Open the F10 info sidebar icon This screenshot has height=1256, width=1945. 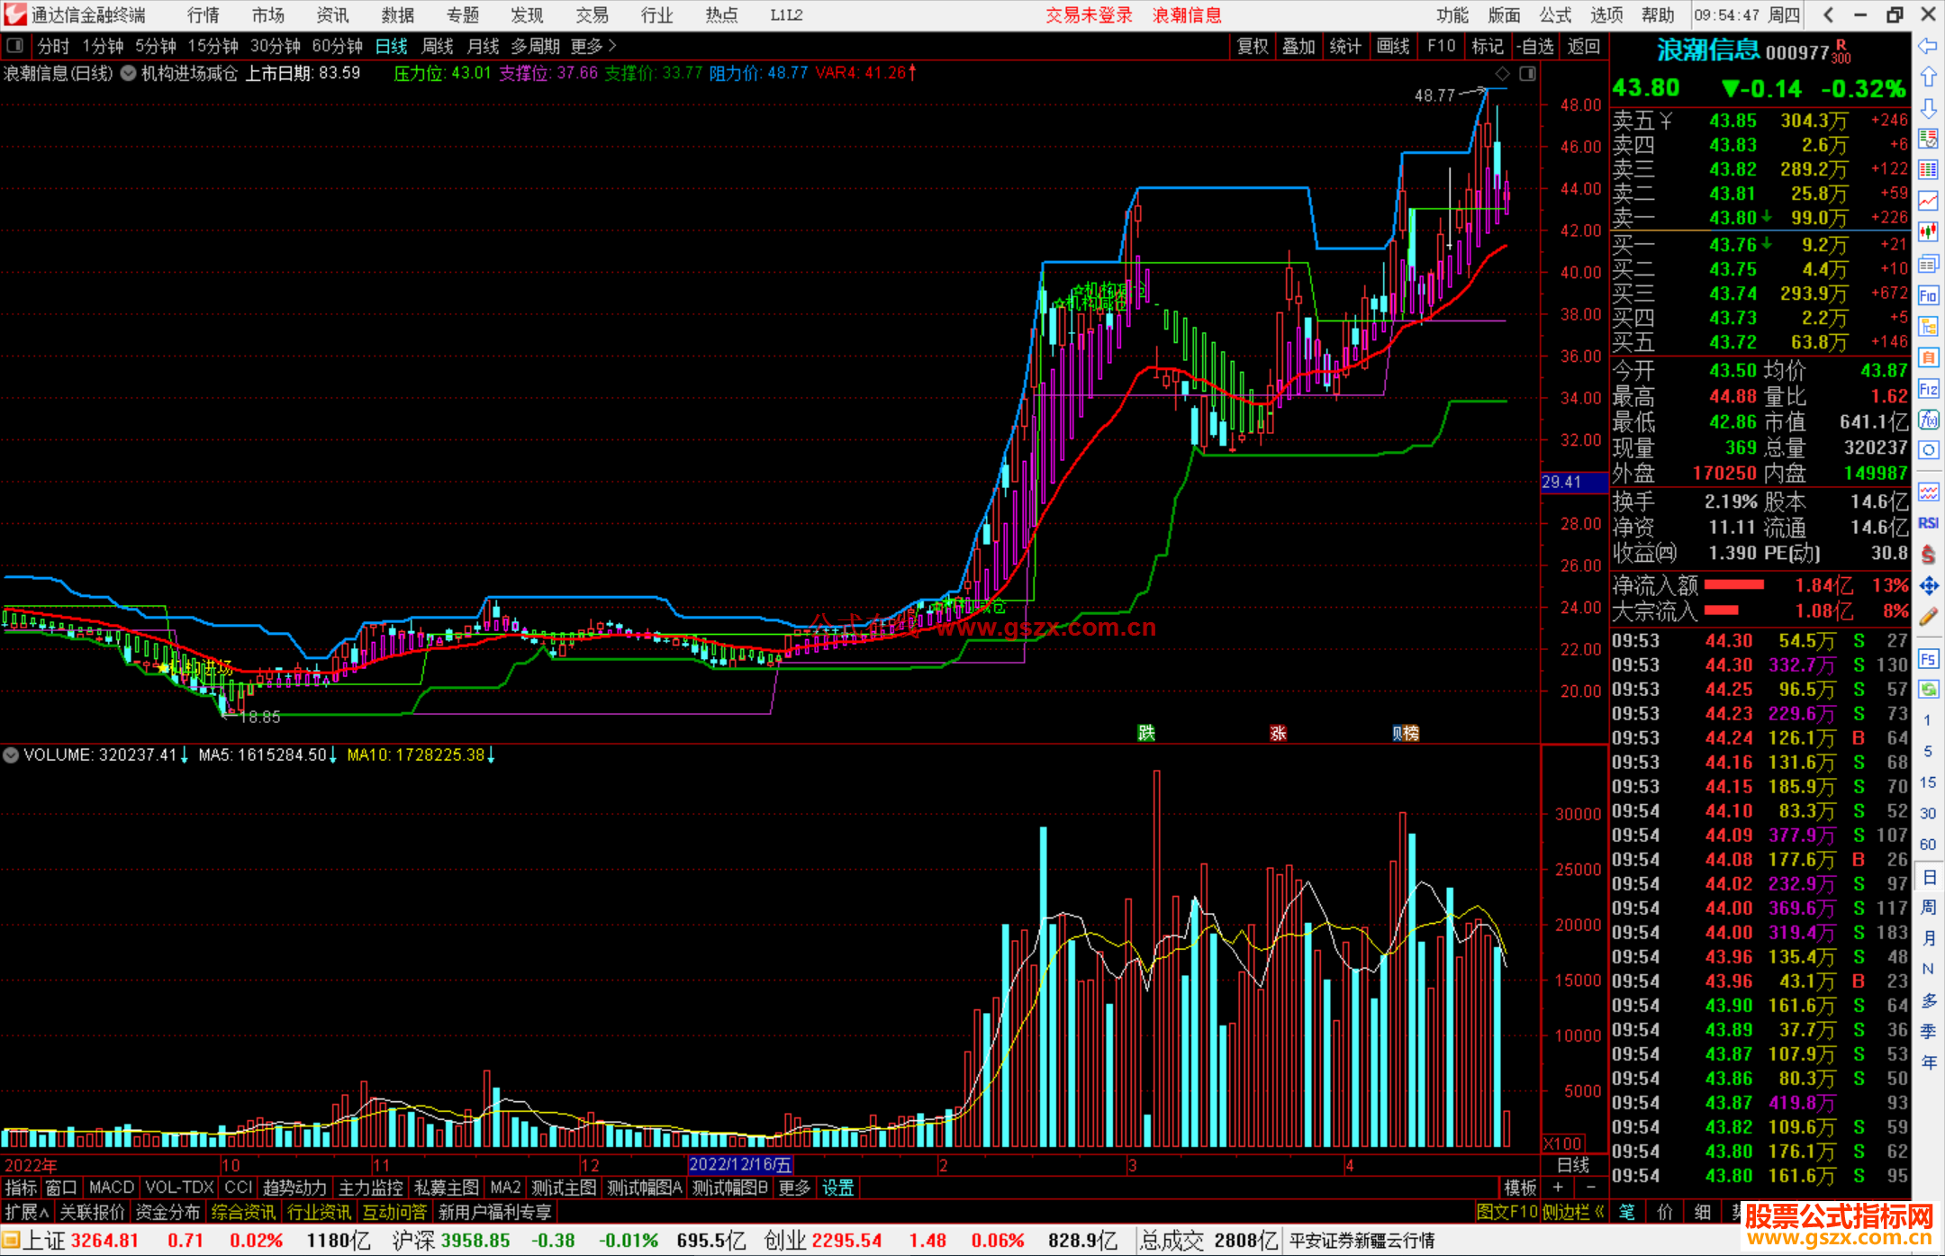(1928, 295)
